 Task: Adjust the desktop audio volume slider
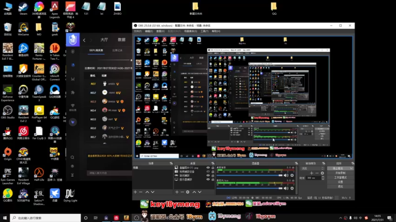click(249, 176)
